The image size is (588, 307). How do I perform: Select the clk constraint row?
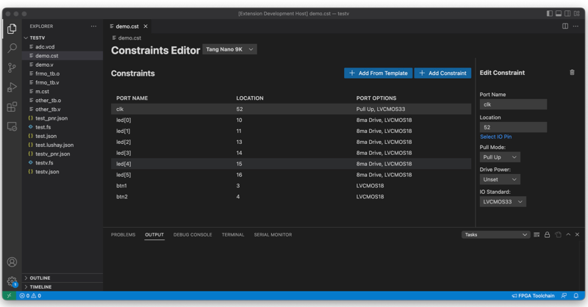[291, 109]
